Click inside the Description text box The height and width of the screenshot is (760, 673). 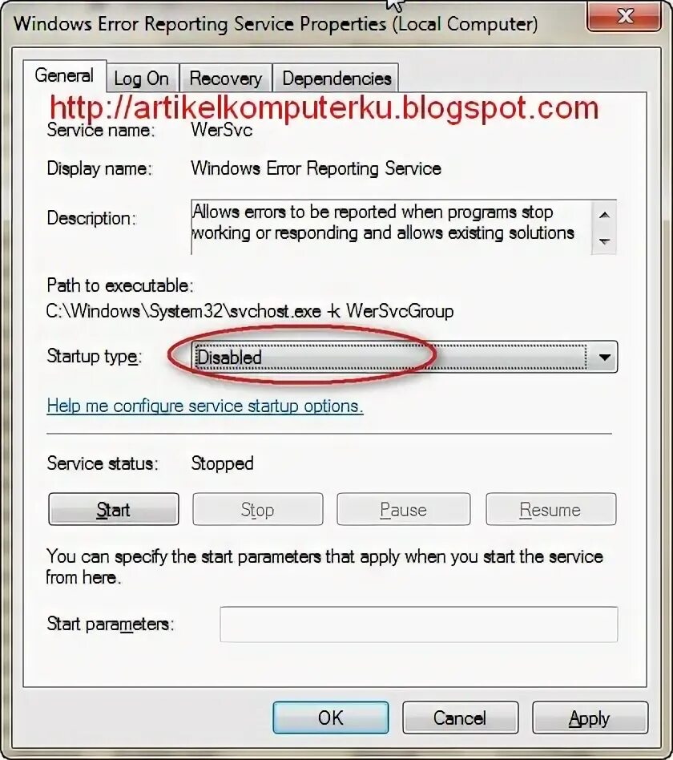[x=390, y=227]
